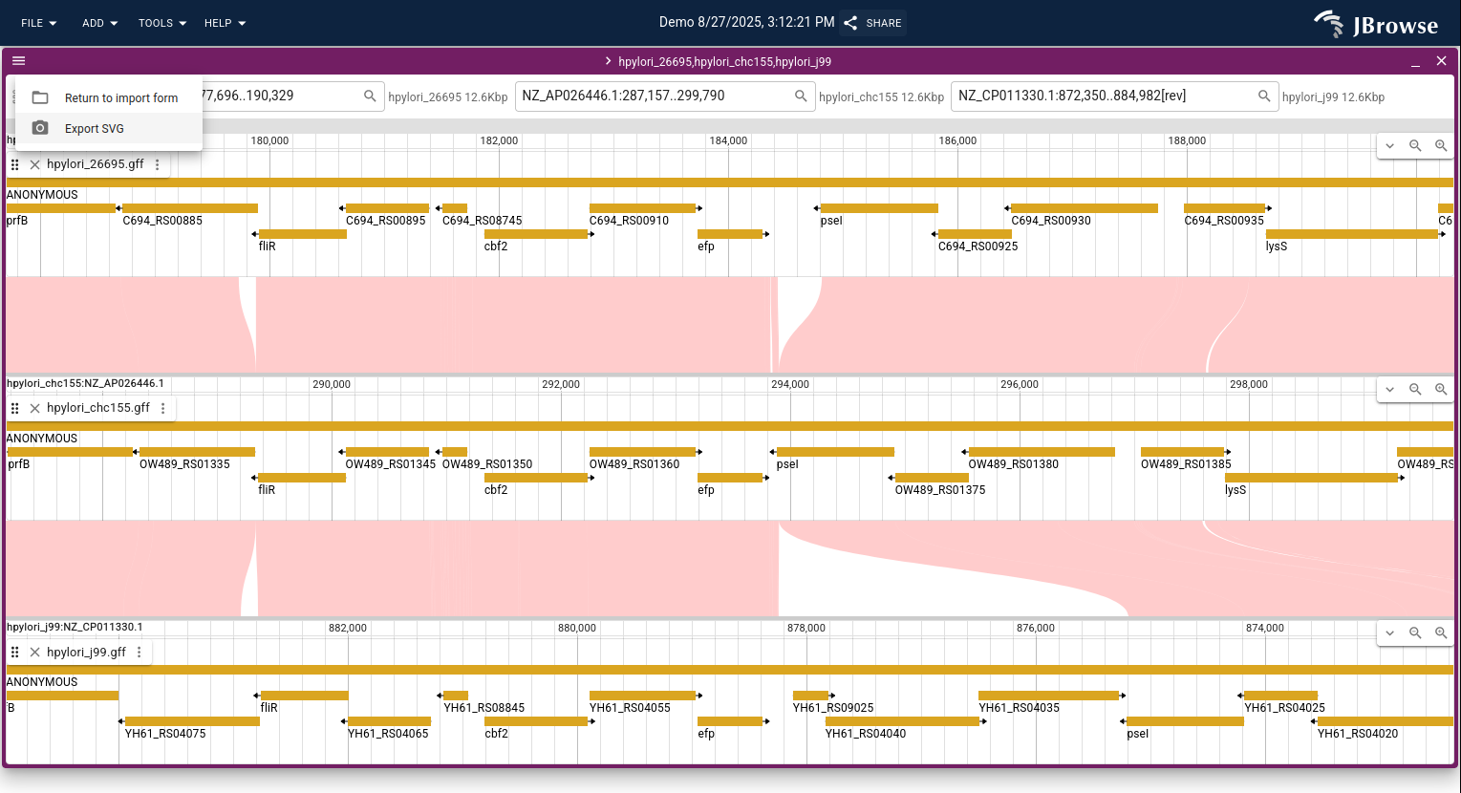This screenshot has height=793, width=1461.
Task: Select gene feature C694_RS00885
Action: (x=190, y=208)
